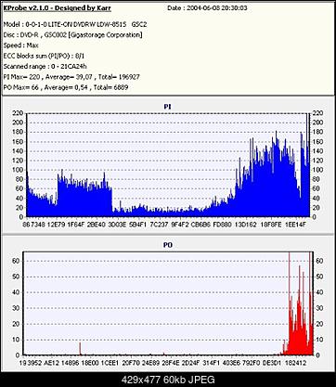The width and height of the screenshot is (336, 387).
Task: Click the KProbe v2.1.0 title heading
Action: [x=58, y=8]
